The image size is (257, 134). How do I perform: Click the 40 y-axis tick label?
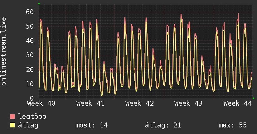pos(30,41)
